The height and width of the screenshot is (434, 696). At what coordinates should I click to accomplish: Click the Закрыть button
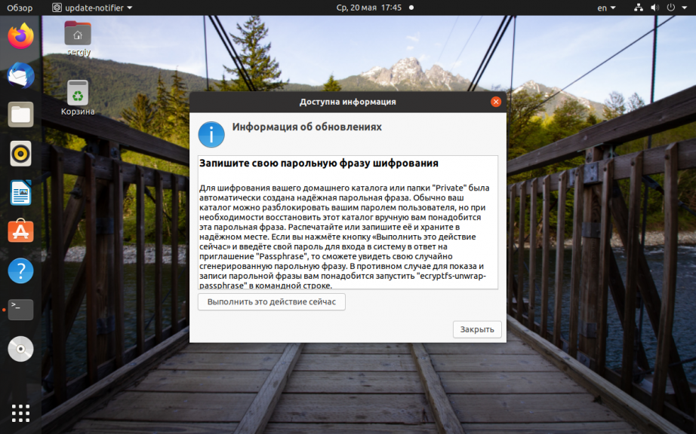477,329
